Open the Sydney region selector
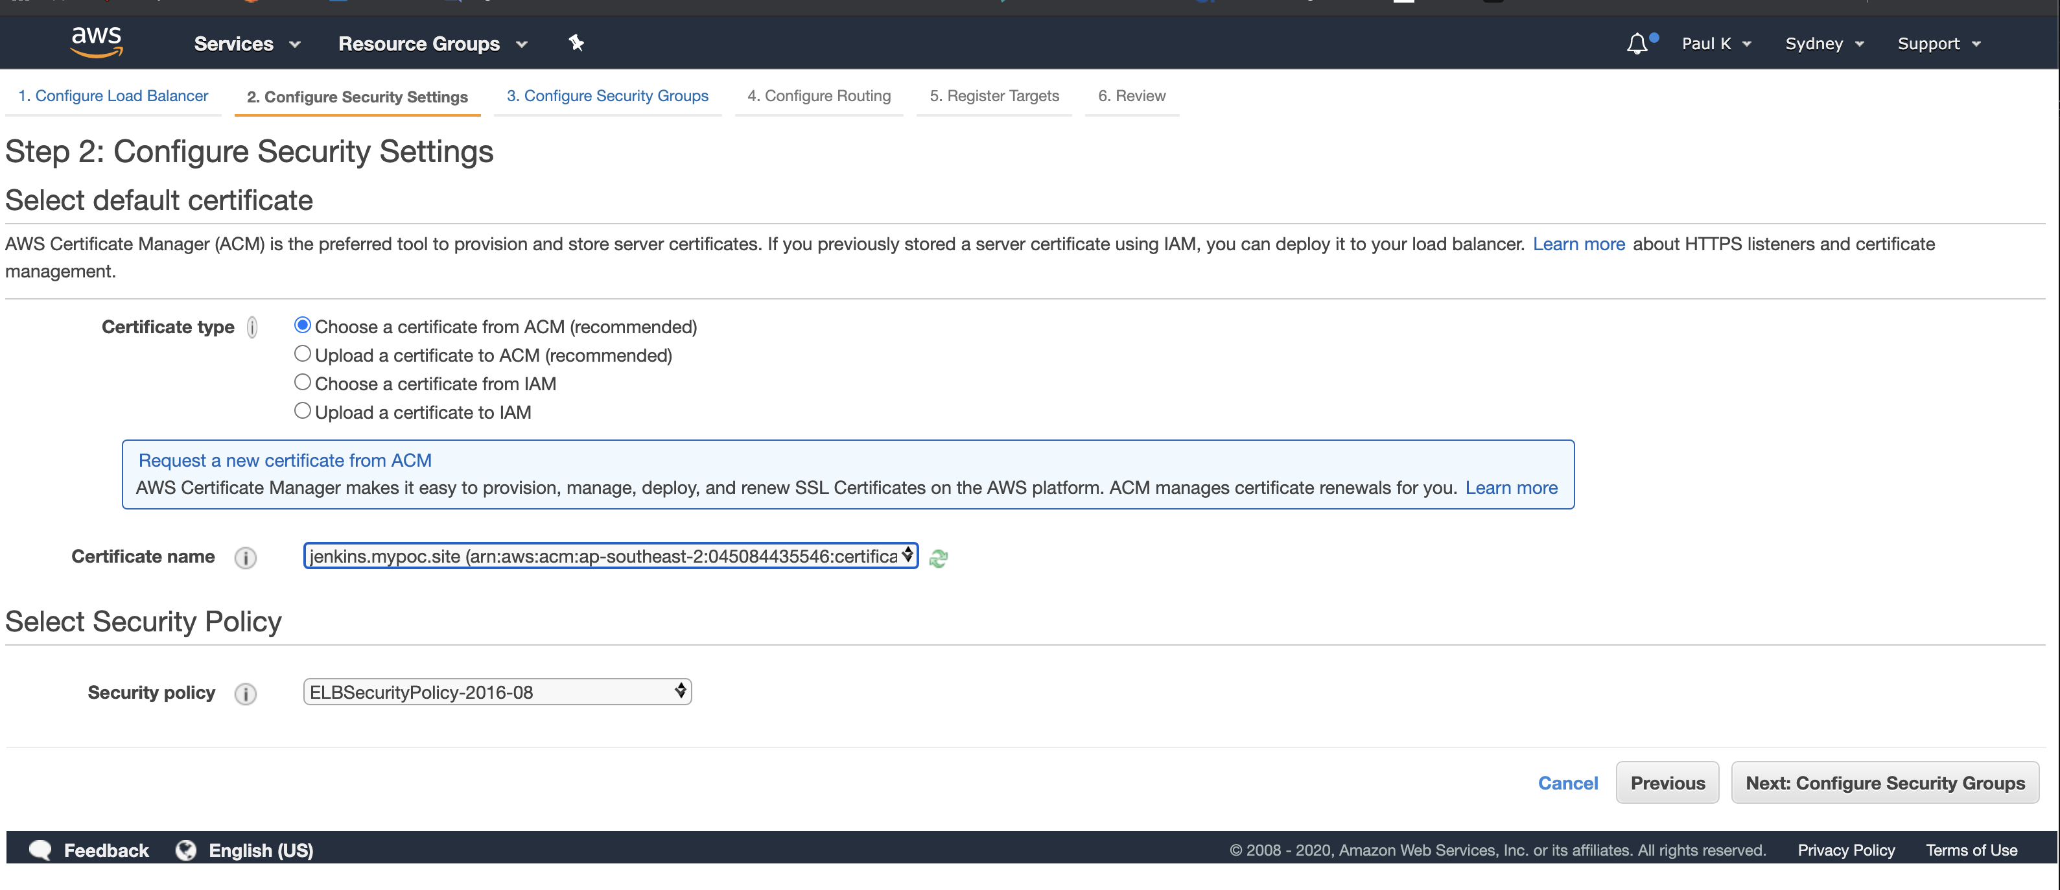This screenshot has width=2060, height=890. [1825, 44]
